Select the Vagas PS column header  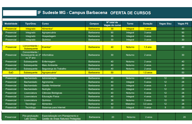183,24
